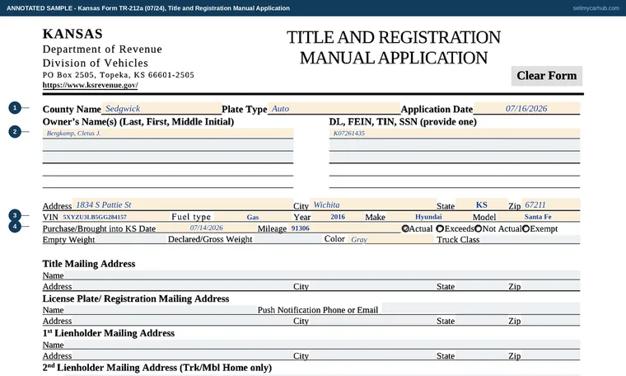Screen dimensions: 626x376
Task: Click the Application Date field
Action: [x=526, y=108]
